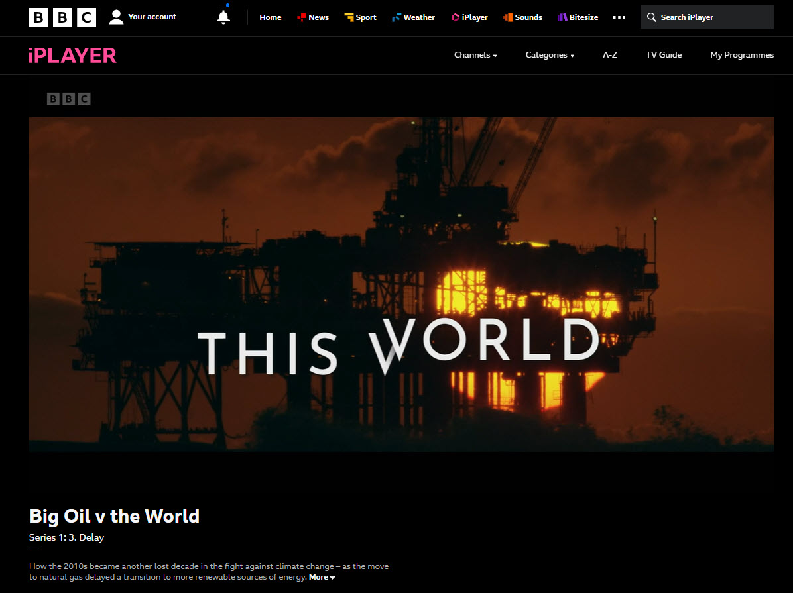Viewport: 793px width, 593px height.
Task: Open the A-Z programme listing
Action: (609, 55)
